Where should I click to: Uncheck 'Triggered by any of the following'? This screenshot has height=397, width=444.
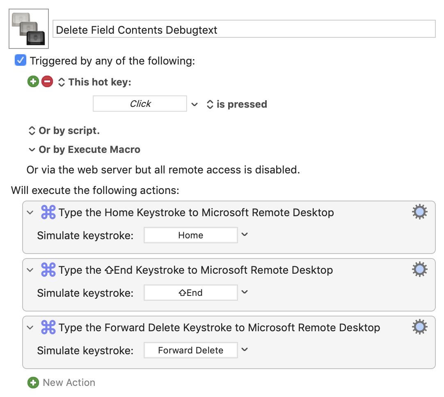(21, 60)
